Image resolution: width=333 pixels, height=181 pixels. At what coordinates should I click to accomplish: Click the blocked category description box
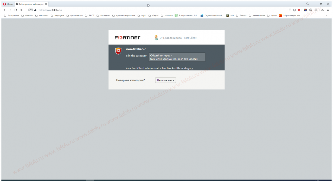177,57
